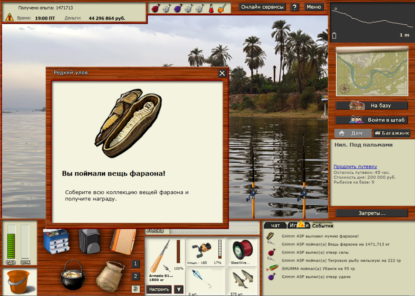Use the first red potion flask

[155, 7]
